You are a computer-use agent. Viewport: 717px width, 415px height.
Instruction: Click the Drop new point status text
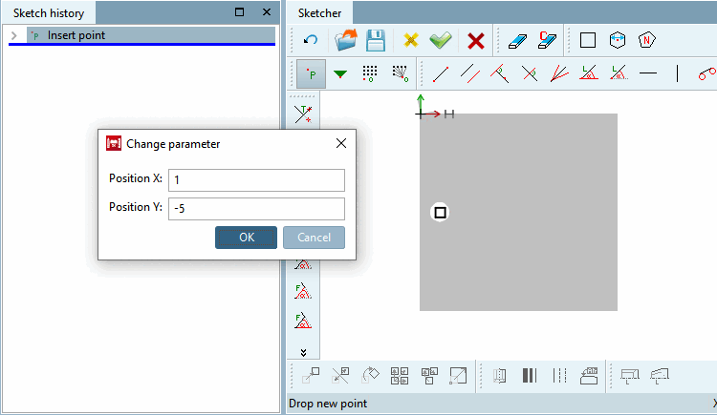coord(328,404)
